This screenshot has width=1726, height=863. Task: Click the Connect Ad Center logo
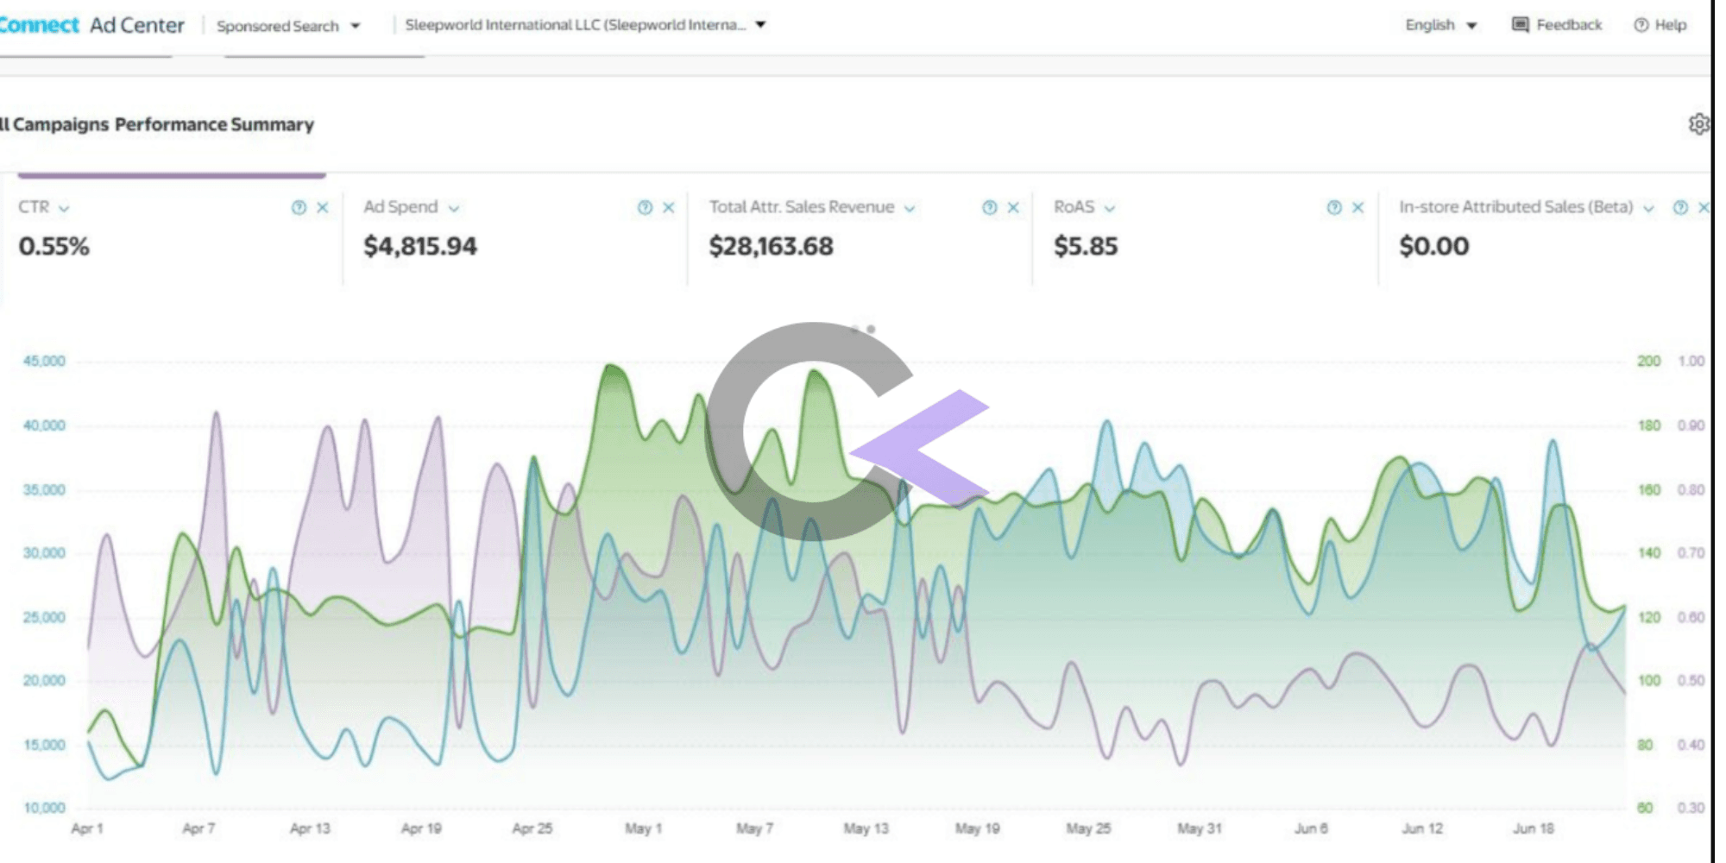(x=91, y=25)
